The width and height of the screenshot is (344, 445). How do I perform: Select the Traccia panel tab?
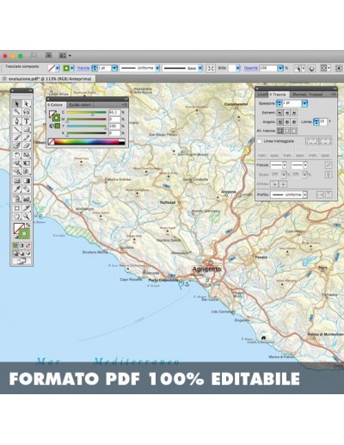coord(278,95)
